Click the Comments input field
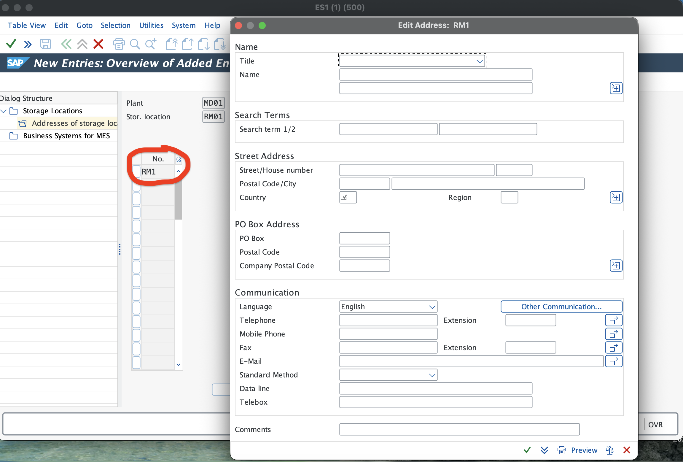This screenshot has width=683, height=462. pyautogui.click(x=459, y=430)
